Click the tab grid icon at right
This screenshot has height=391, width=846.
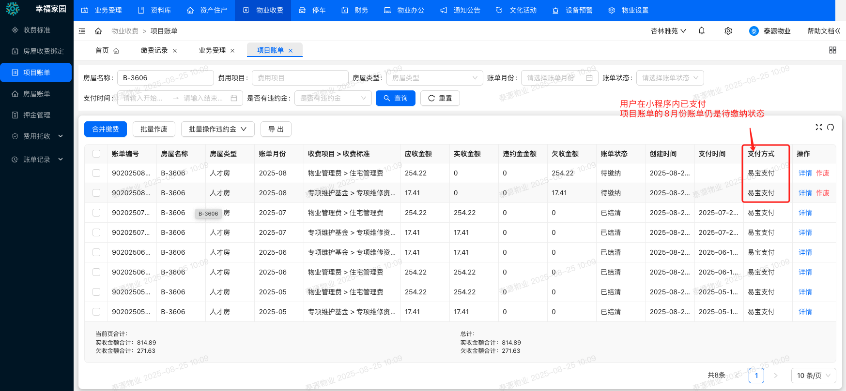click(832, 50)
